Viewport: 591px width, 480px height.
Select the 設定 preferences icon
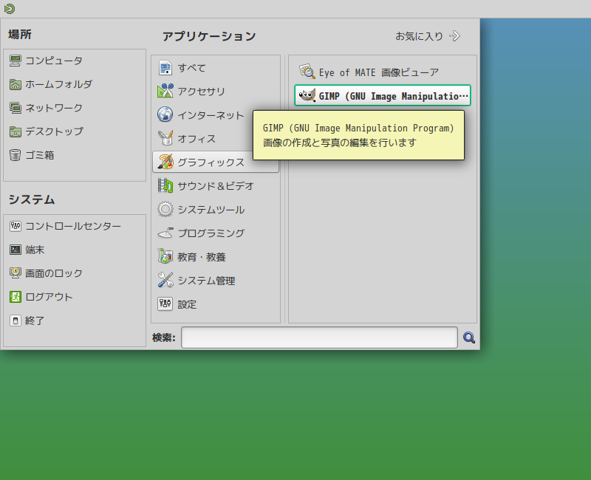[x=165, y=304]
